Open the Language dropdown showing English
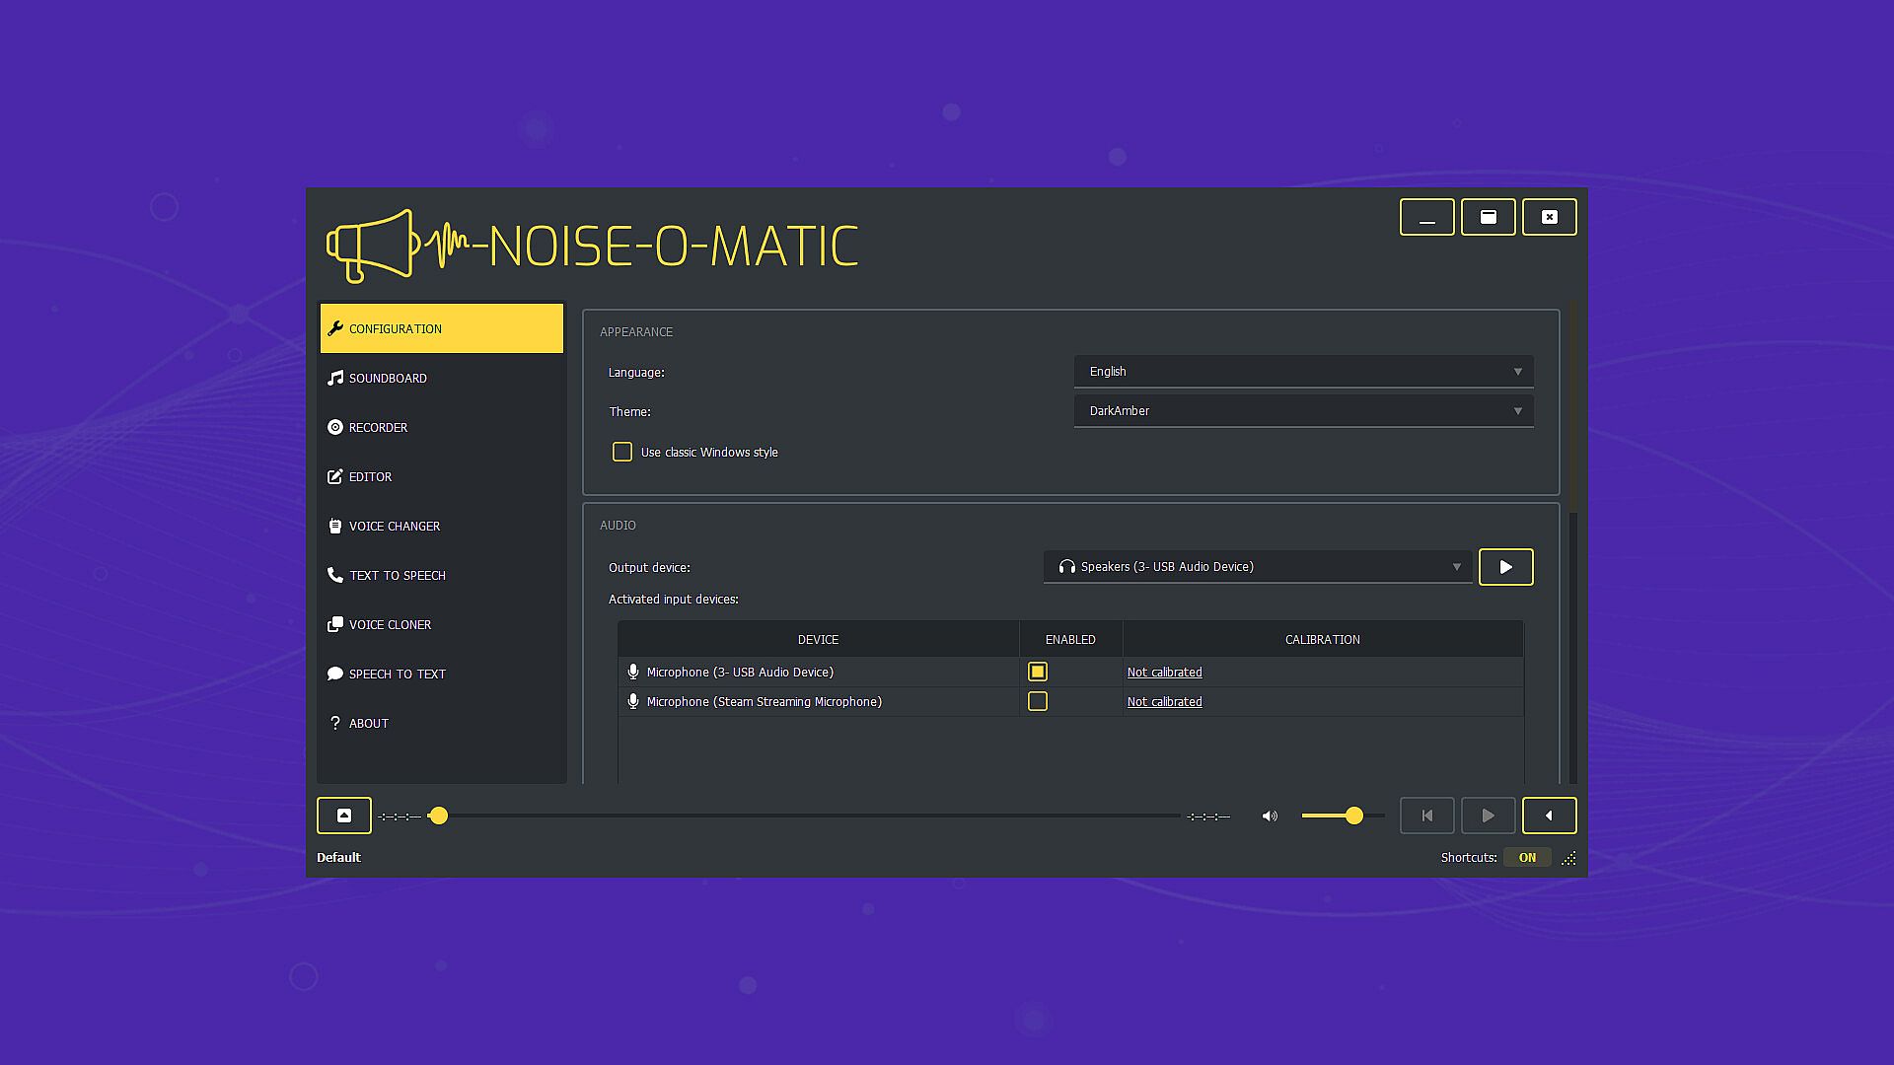 pyautogui.click(x=1303, y=372)
